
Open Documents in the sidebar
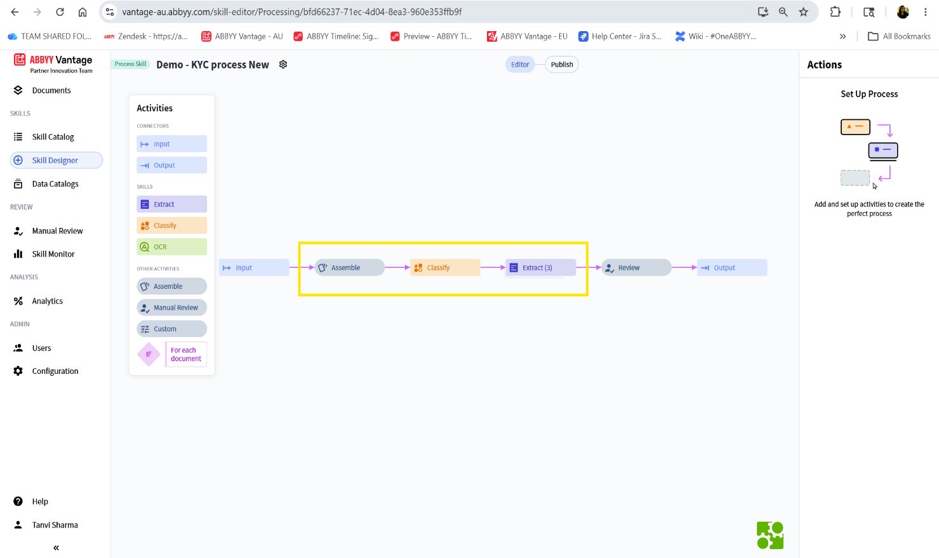pos(51,90)
